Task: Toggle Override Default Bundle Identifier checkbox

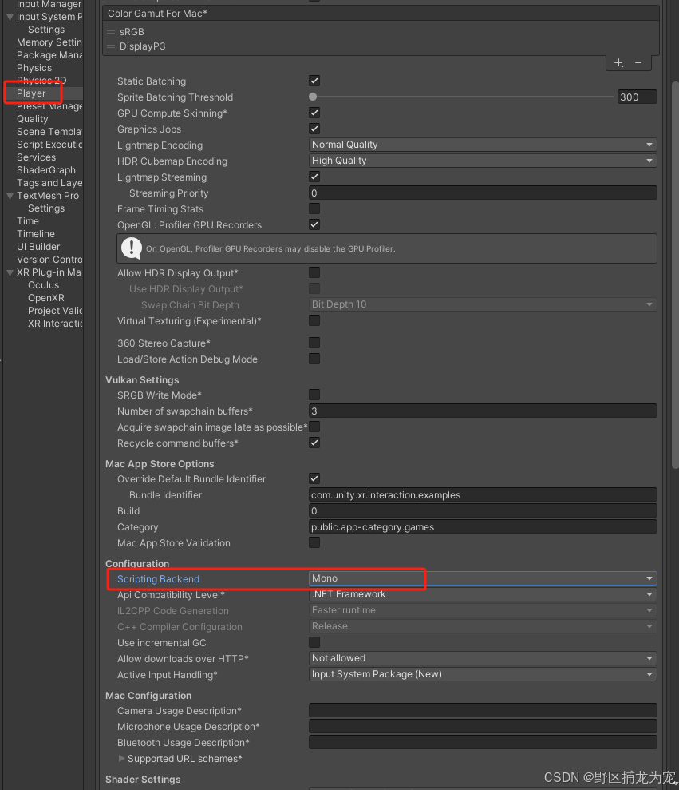Action: [314, 478]
